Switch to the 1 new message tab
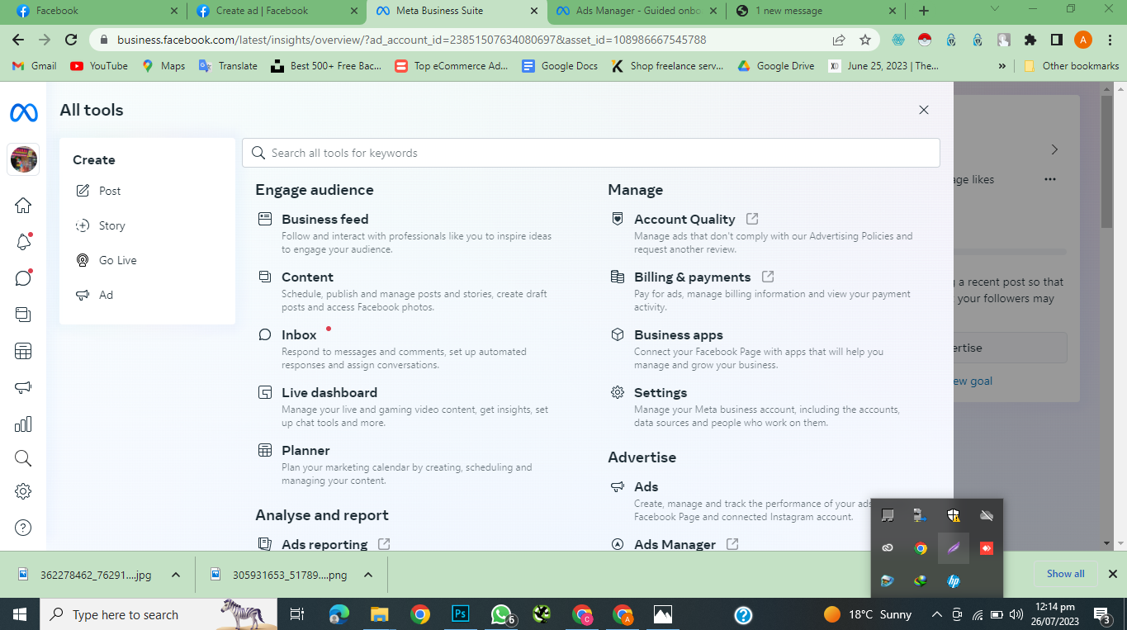Screen dimensions: 1127x630 [816, 11]
